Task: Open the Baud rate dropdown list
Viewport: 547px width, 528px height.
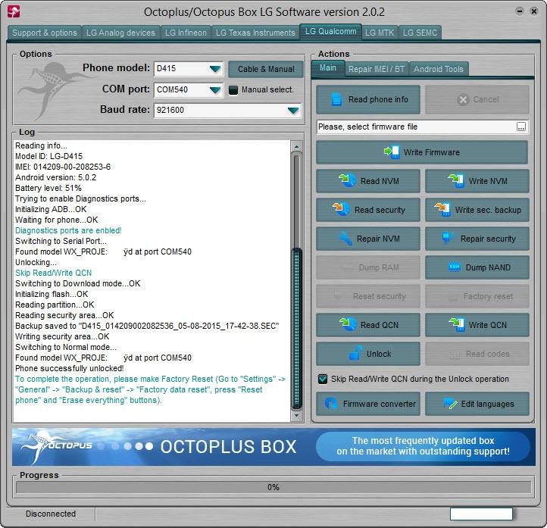Action: click(293, 111)
